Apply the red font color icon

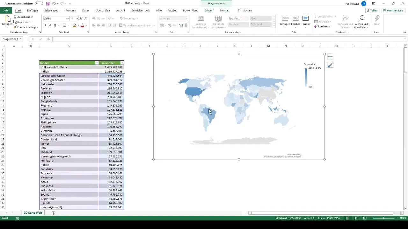[82, 25]
